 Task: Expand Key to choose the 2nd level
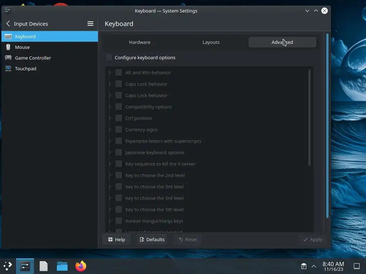tap(110, 175)
